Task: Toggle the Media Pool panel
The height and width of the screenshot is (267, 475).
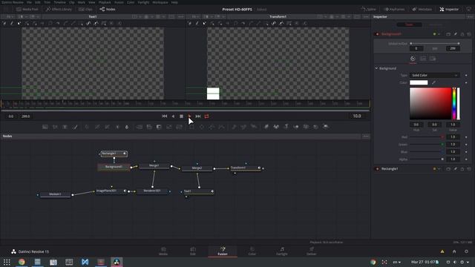Action: (27, 10)
